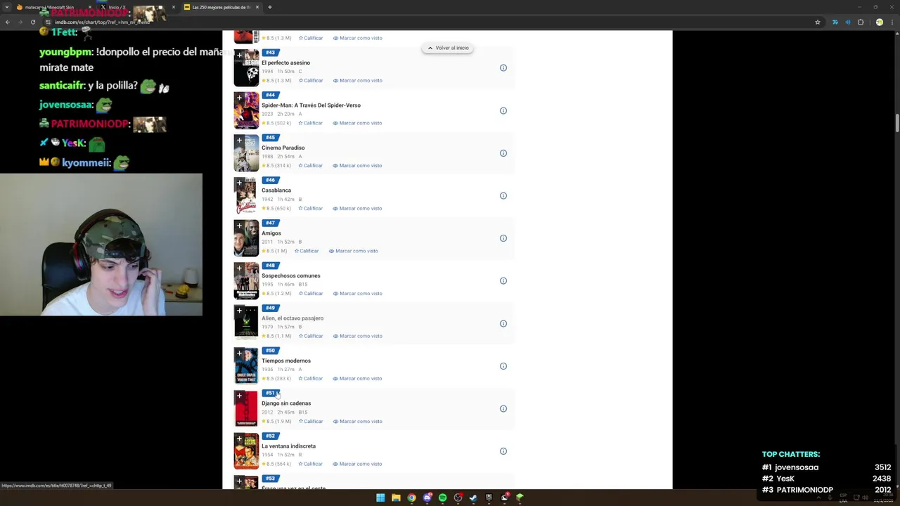Open Minecraft grass block taskbar icon
The height and width of the screenshot is (506, 900).
pyautogui.click(x=520, y=498)
